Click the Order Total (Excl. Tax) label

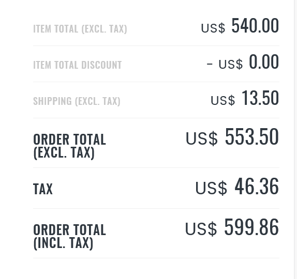click(69, 146)
